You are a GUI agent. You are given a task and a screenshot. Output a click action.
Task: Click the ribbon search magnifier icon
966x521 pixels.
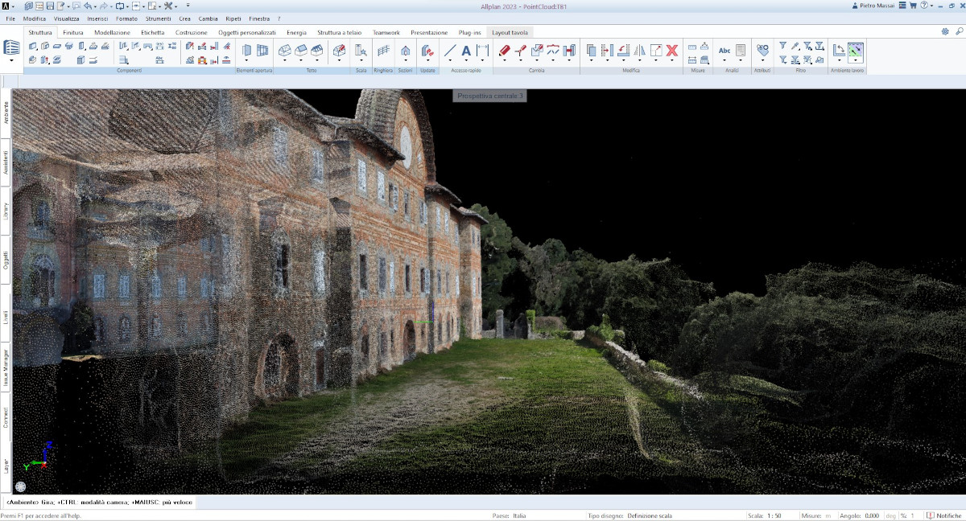(959, 31)
